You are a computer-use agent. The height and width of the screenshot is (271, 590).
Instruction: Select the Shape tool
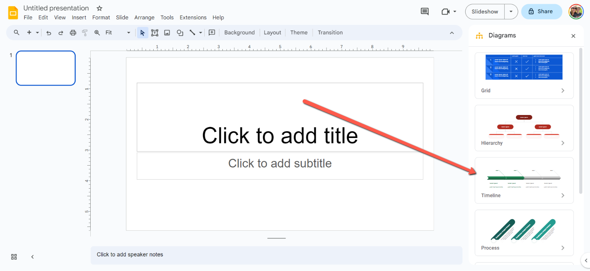tap(180, 33)
